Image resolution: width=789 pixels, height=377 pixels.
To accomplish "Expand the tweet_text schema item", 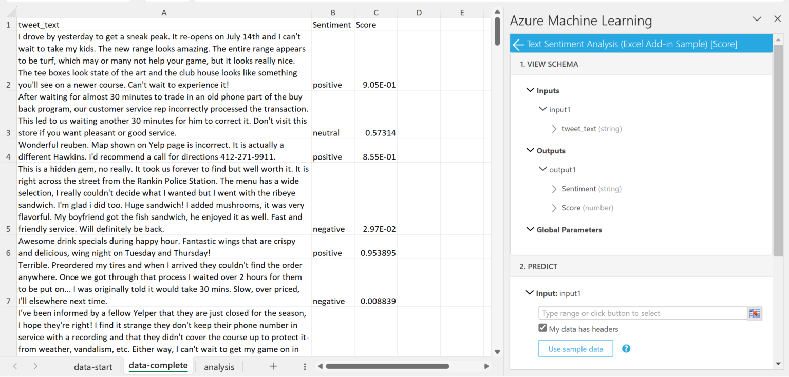I will [x=554, y=129].
